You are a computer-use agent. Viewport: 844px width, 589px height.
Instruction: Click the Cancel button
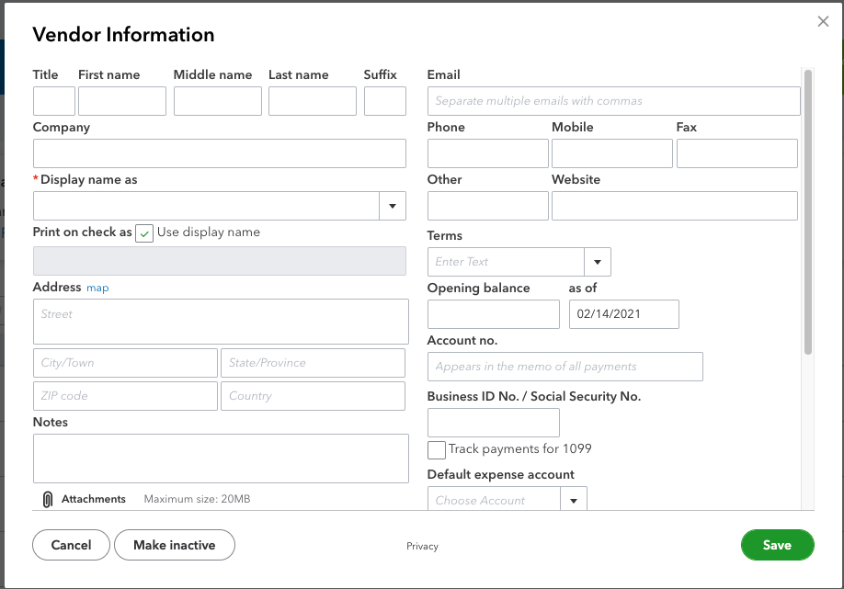(71, 545)
